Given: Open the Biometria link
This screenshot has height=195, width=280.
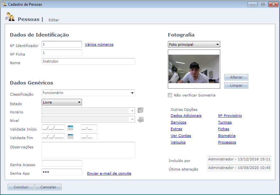Looking at the screenshot, I should pyautogui.click(x=227, y=136).
